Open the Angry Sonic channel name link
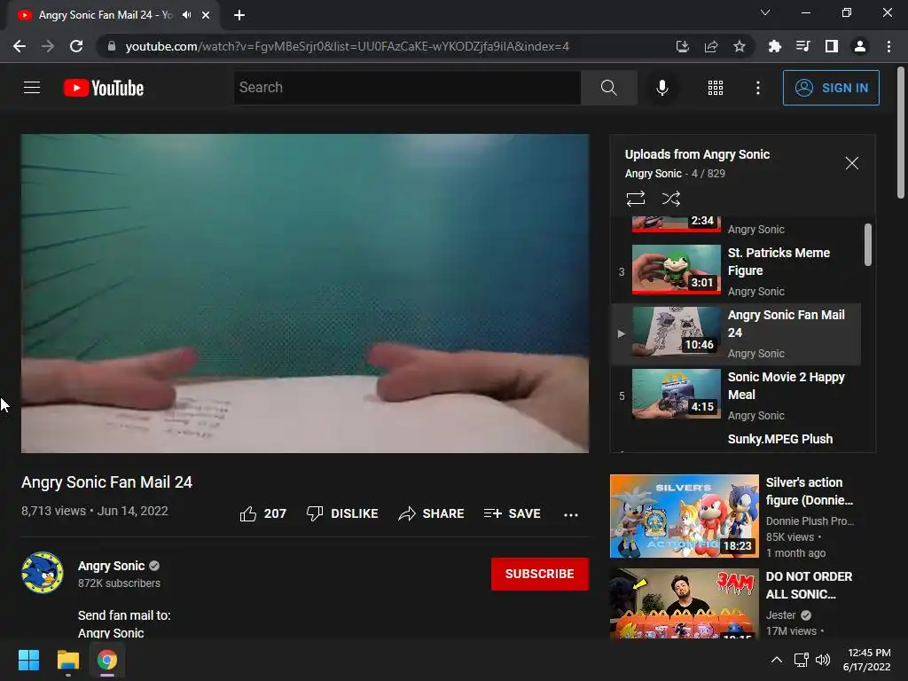908x681 pixels. point(111,566)
